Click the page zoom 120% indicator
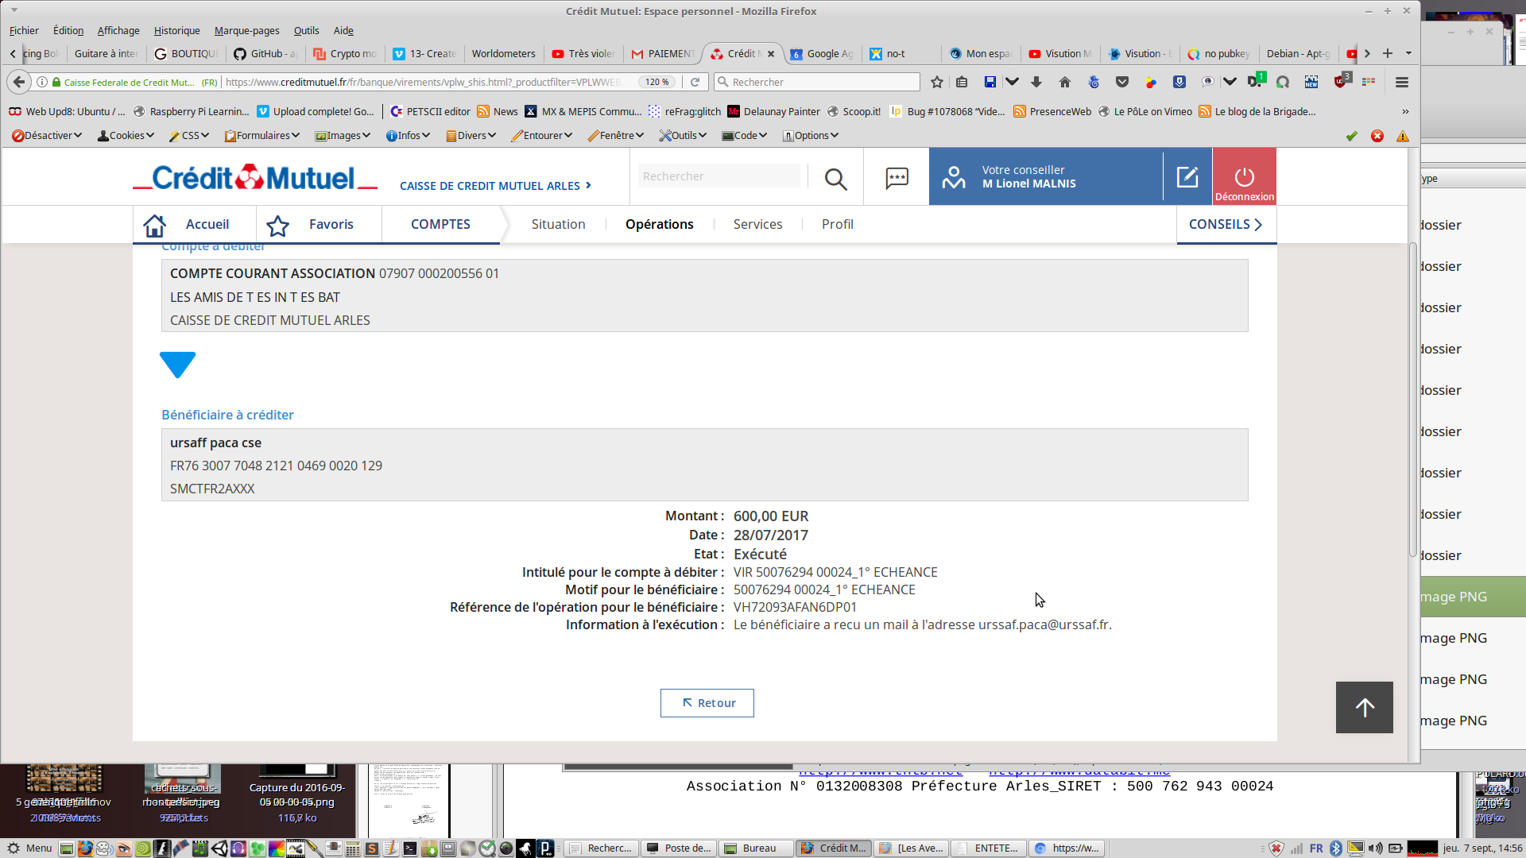 pyautogui.click(x=656, y=82)
